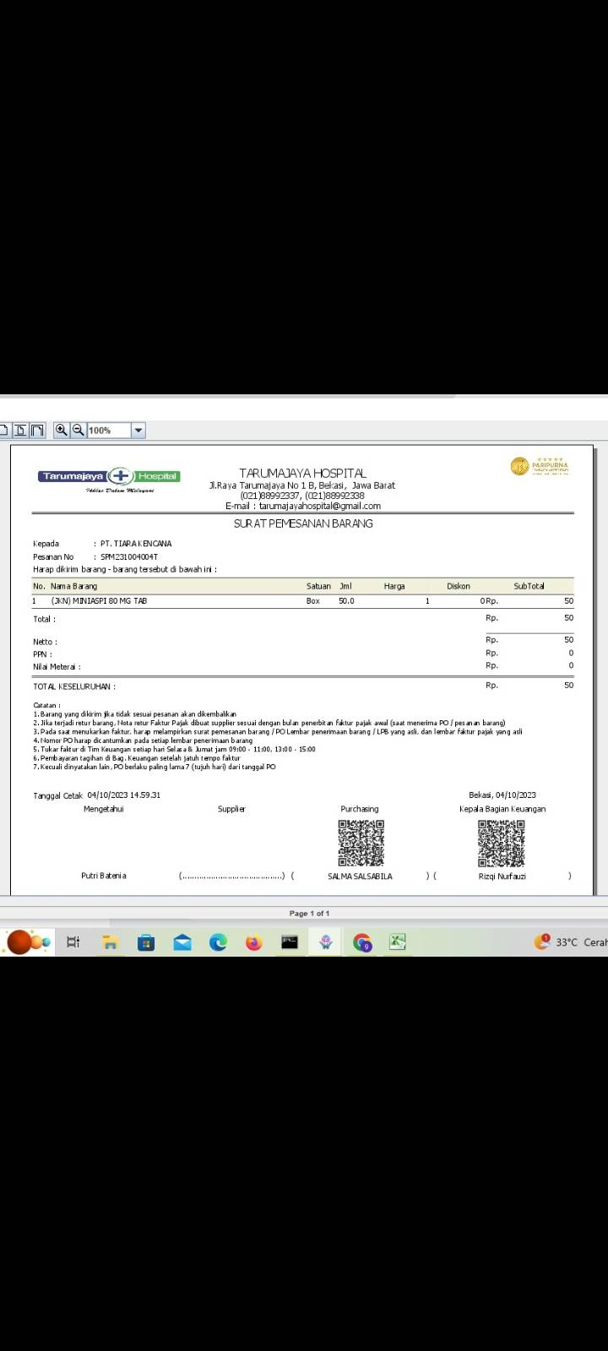
Task: Click the 'TARUMAJAYA HOSPITAL' heading
Action: pyautogui.click(x=302, y=474)
